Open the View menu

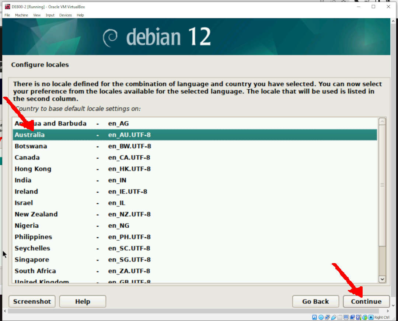pos(37,15)
